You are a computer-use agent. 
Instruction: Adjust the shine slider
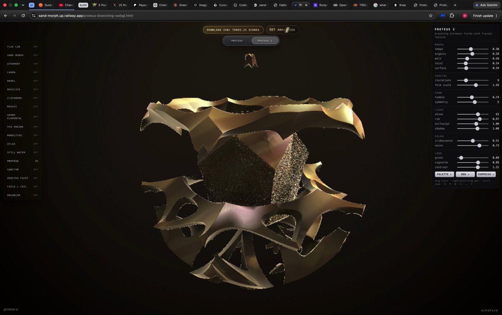(x=473, y=114)
